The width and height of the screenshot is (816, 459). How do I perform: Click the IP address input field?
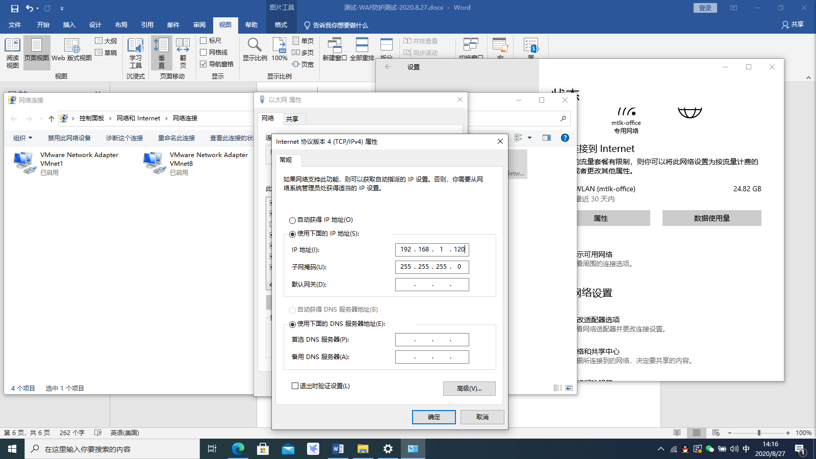pos(432,249)
